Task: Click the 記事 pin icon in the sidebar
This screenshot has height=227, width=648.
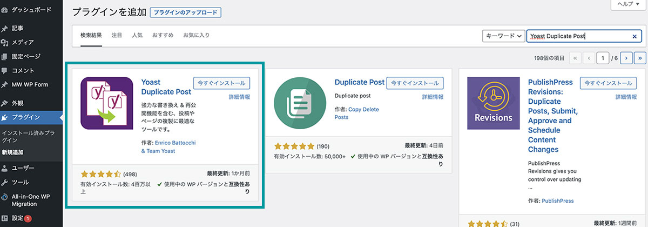Action: click(x=5, y=28)
